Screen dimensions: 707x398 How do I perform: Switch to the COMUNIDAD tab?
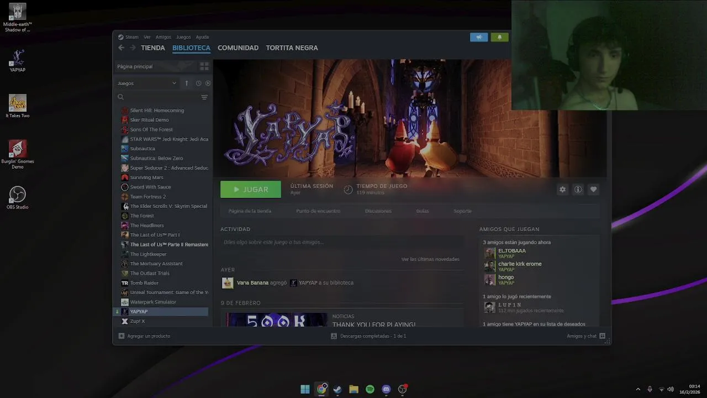(x=238, y=48)
